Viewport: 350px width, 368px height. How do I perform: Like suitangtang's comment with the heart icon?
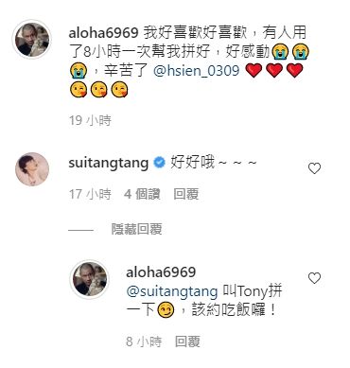coord(314,168)
